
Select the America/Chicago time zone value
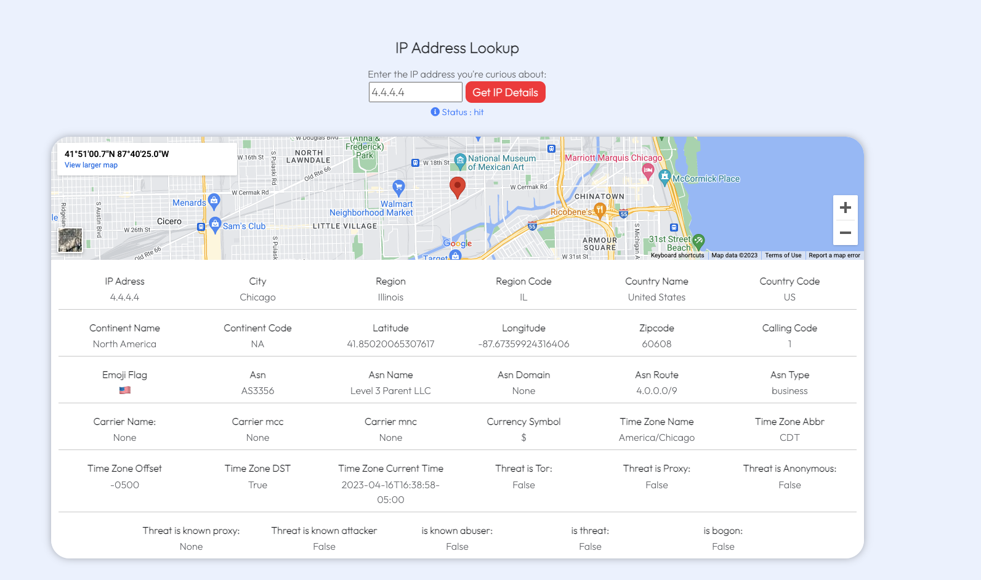point(656,438)
